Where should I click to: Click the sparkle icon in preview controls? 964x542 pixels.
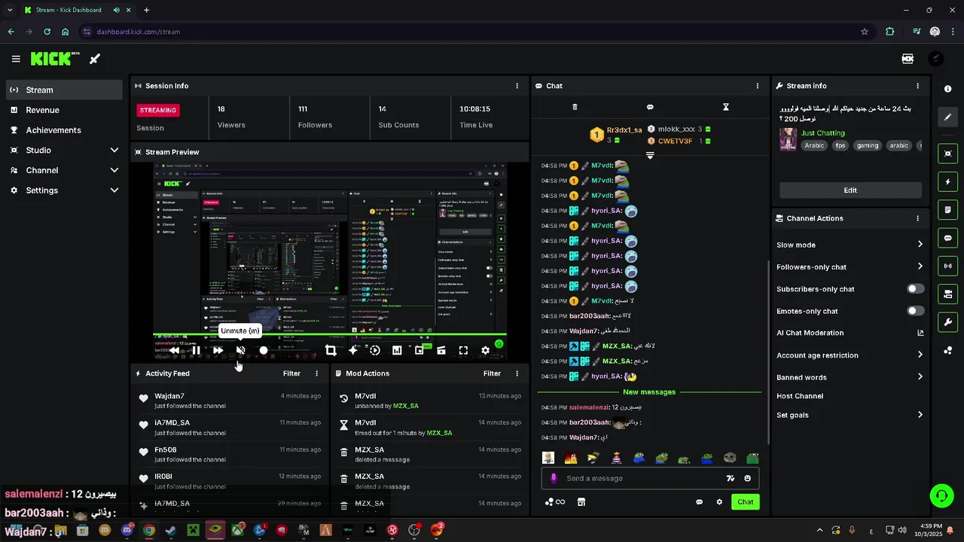point(352,350)
